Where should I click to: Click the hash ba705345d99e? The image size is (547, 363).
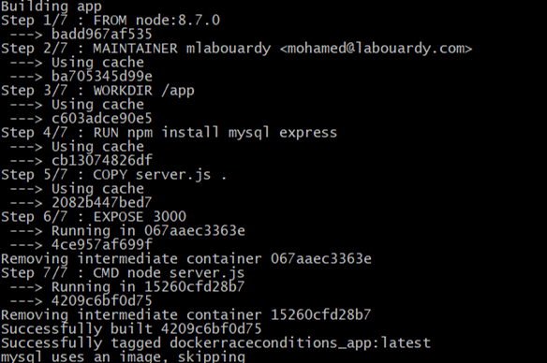102,77
